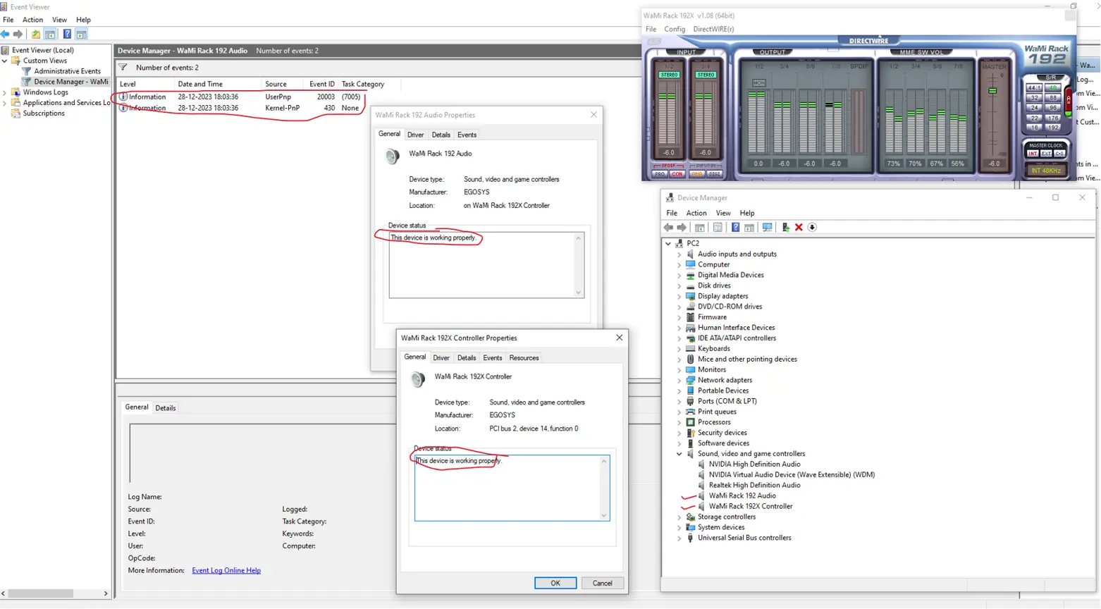1101x609 pixels.
Task: Click the down-arrow disable device icon
Action: pos(812,227)
